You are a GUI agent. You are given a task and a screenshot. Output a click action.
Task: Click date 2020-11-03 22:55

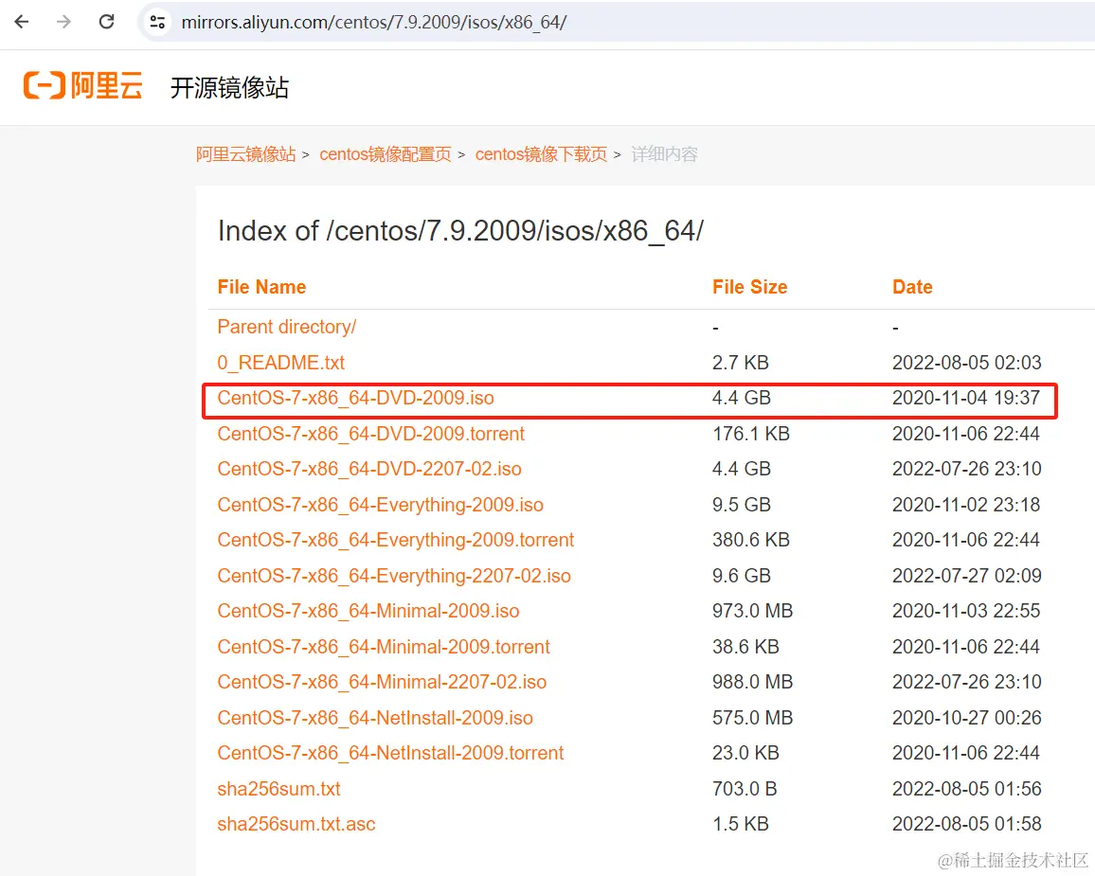pyautogui.click(x=966, y=612)
